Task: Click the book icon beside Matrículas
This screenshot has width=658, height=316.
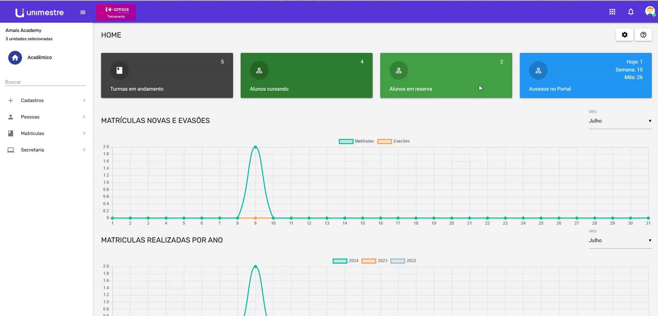Action: click(11, 133)
